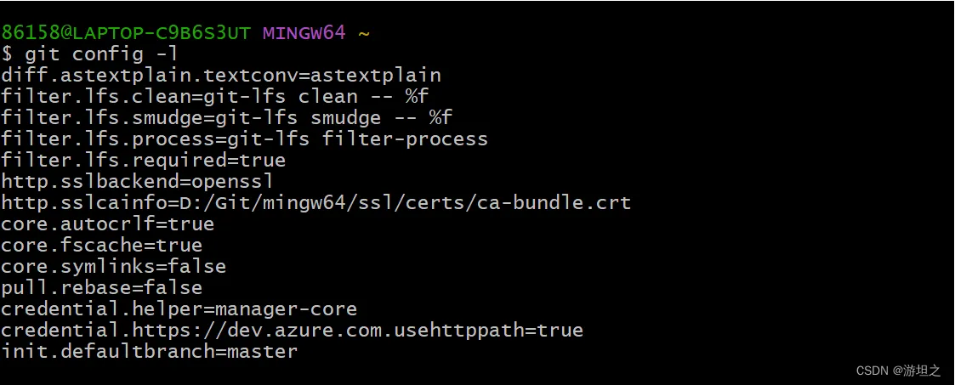
Task: Click the MINGW64 label in prompt
Action: coord(304,33)
